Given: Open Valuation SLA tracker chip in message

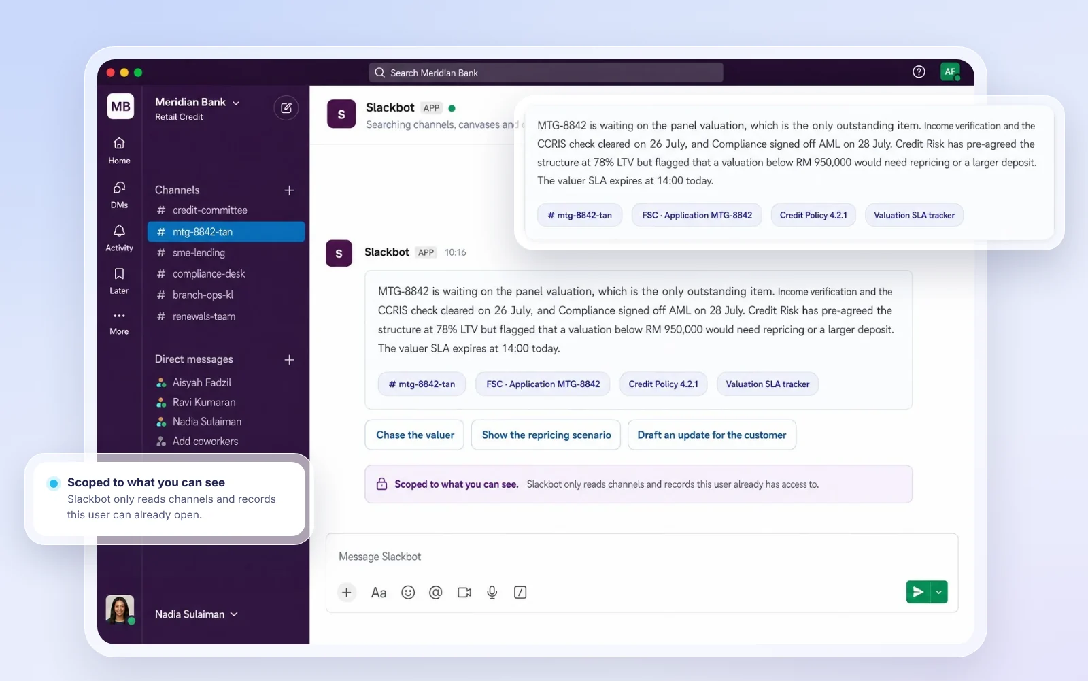Looking at the screenshot, I should pos(768,384).
